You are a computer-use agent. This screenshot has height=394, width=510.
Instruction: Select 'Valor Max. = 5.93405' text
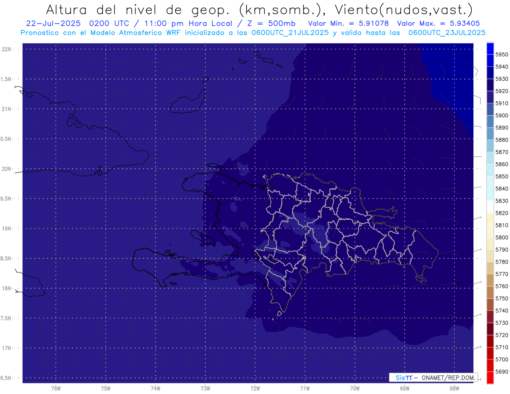click(438, 23)
